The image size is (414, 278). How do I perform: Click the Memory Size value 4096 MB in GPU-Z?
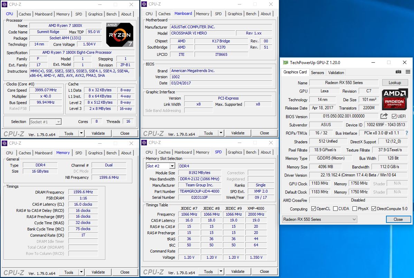coord(326,167)
